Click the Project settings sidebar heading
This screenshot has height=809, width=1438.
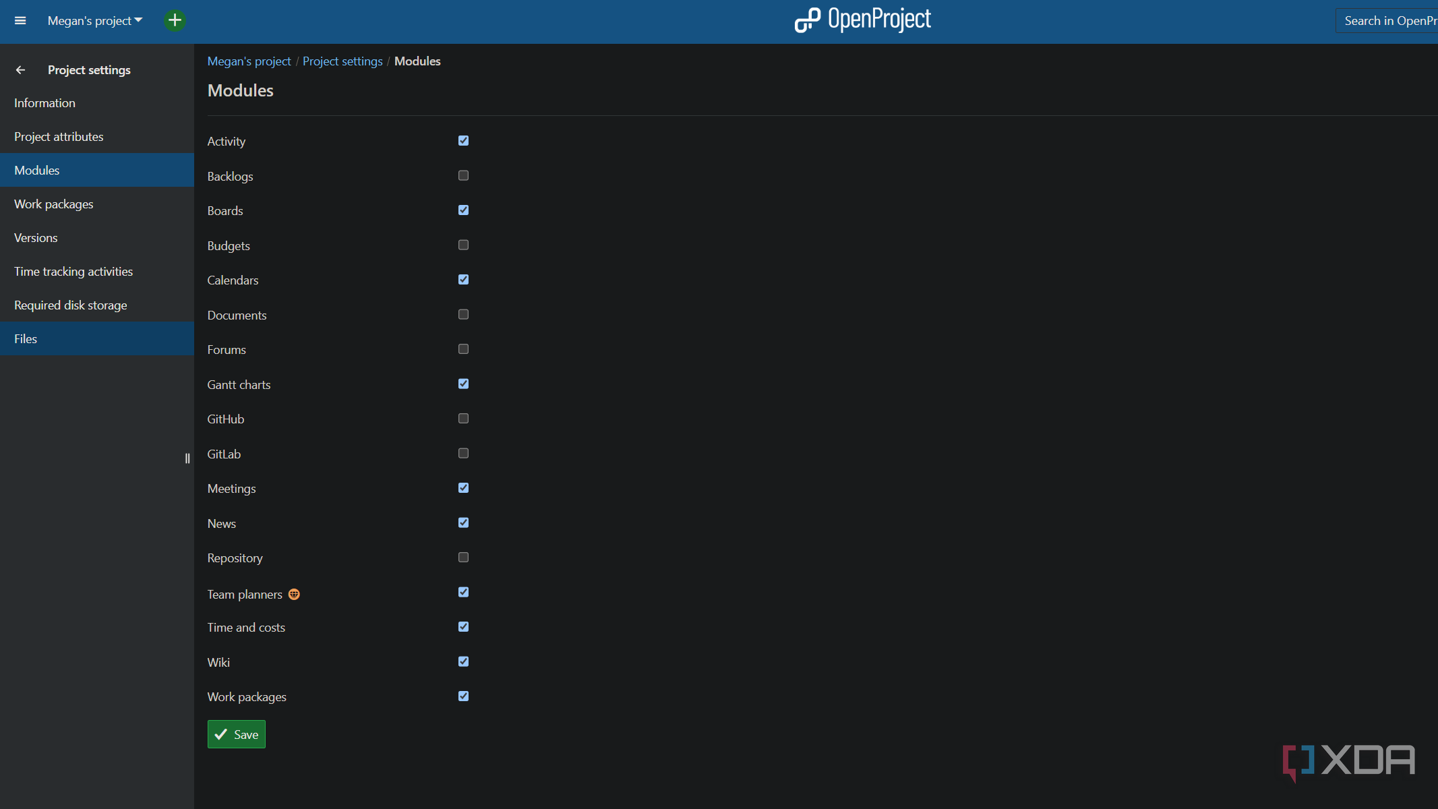(x=89, y=70)
